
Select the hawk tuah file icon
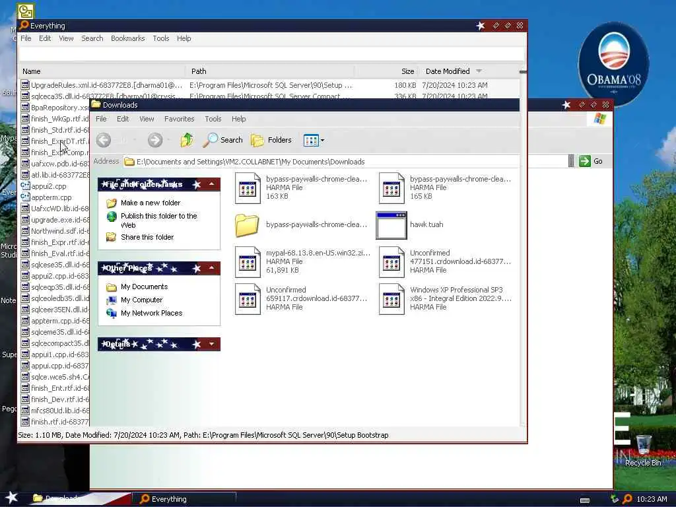[391, 225]
